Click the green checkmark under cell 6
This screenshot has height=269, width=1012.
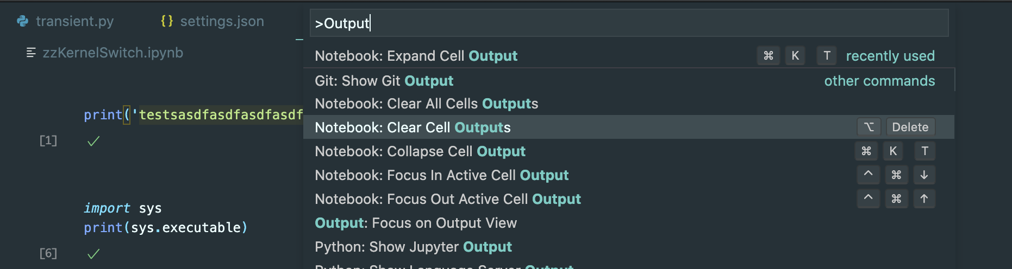tap(93, 254)
